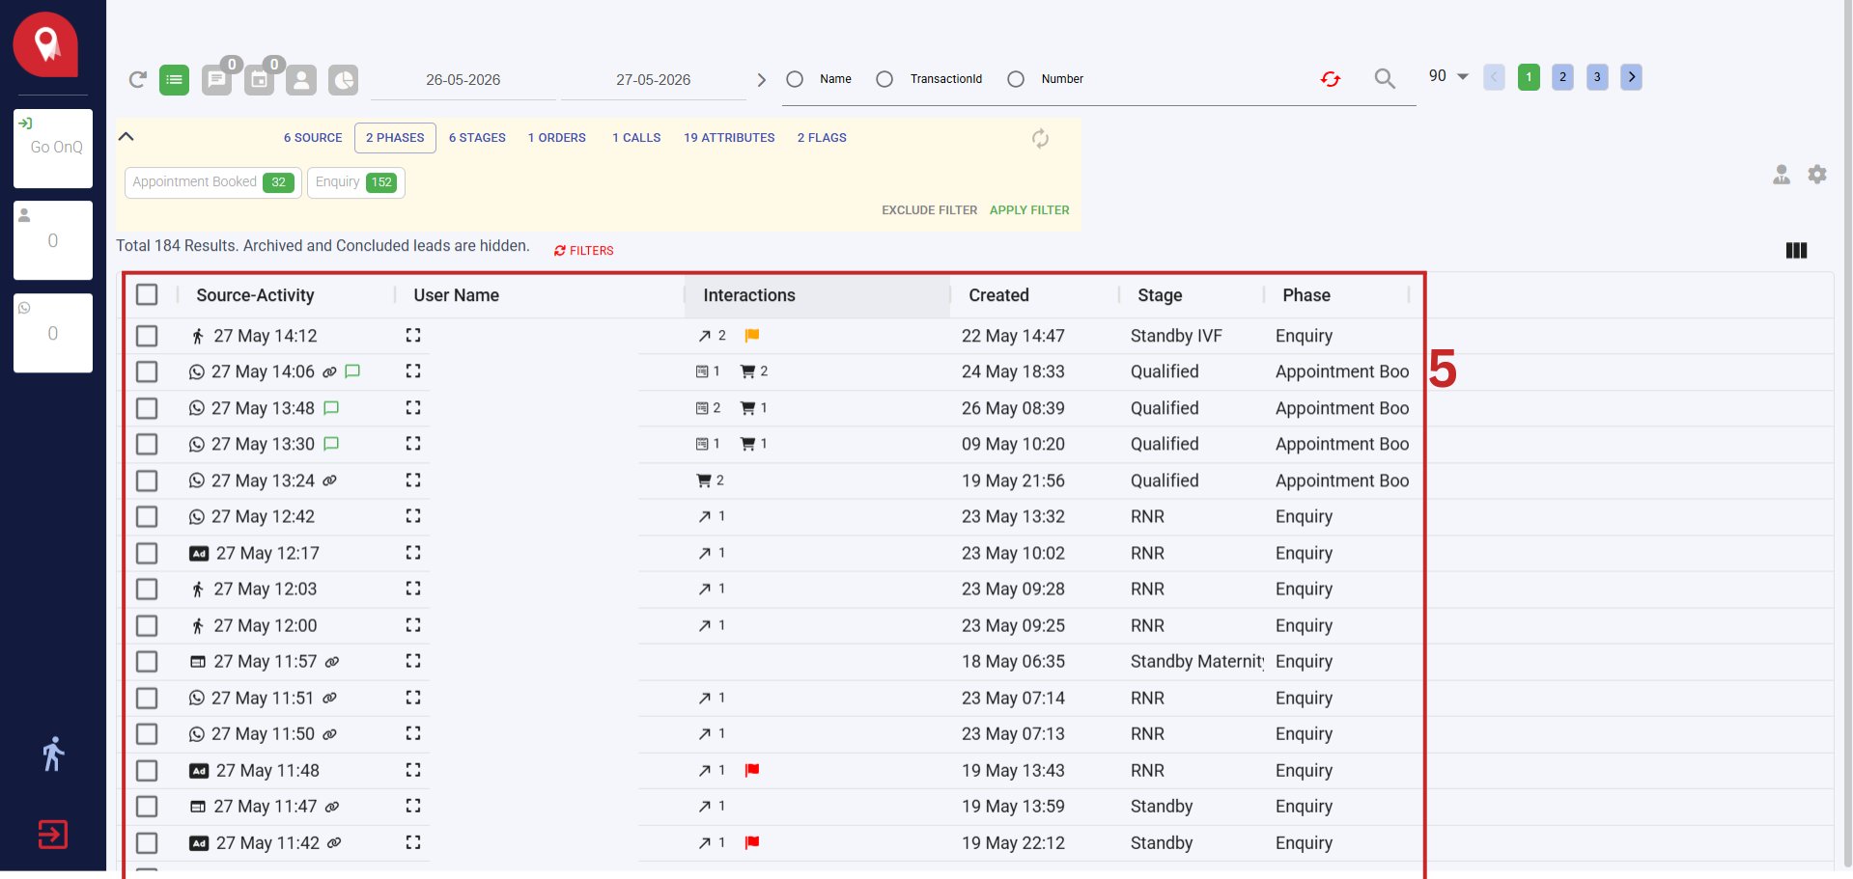1853x879 pixels.
Task: Switch to the 19 ATTRIBUTES tab
Action: (729, 138)
